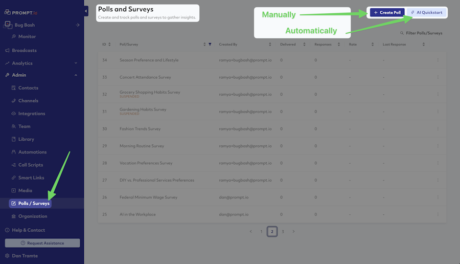This screenshot has height=264, width=460.
Task: Click the Filter Polls/Surveys search field
Action: [424, 33]
